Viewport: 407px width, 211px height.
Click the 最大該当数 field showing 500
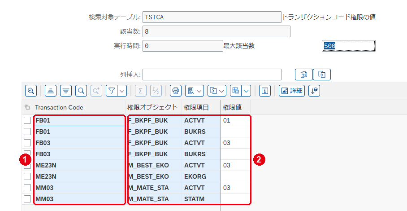(349, 46)
